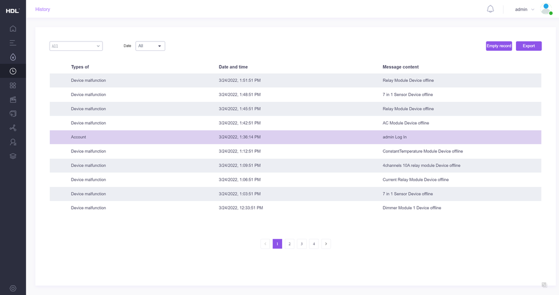The image size is (559, 295).
Task: Expand the message type 'All' dropdown
Action: click(76, 46)
